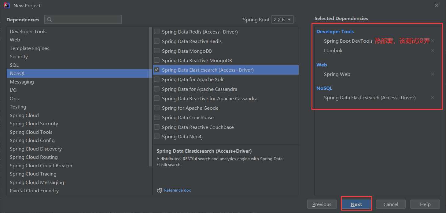Click the IntelliJ IDEA logo in title bar

tap(7, 5)
